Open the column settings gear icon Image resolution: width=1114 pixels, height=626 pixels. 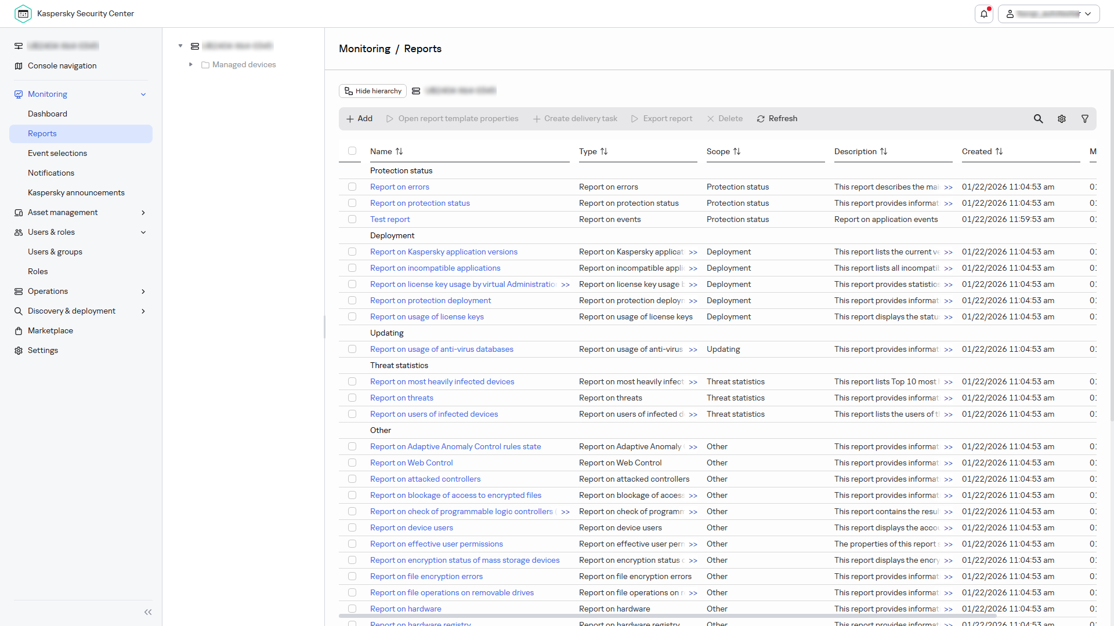click(1062, 118)
